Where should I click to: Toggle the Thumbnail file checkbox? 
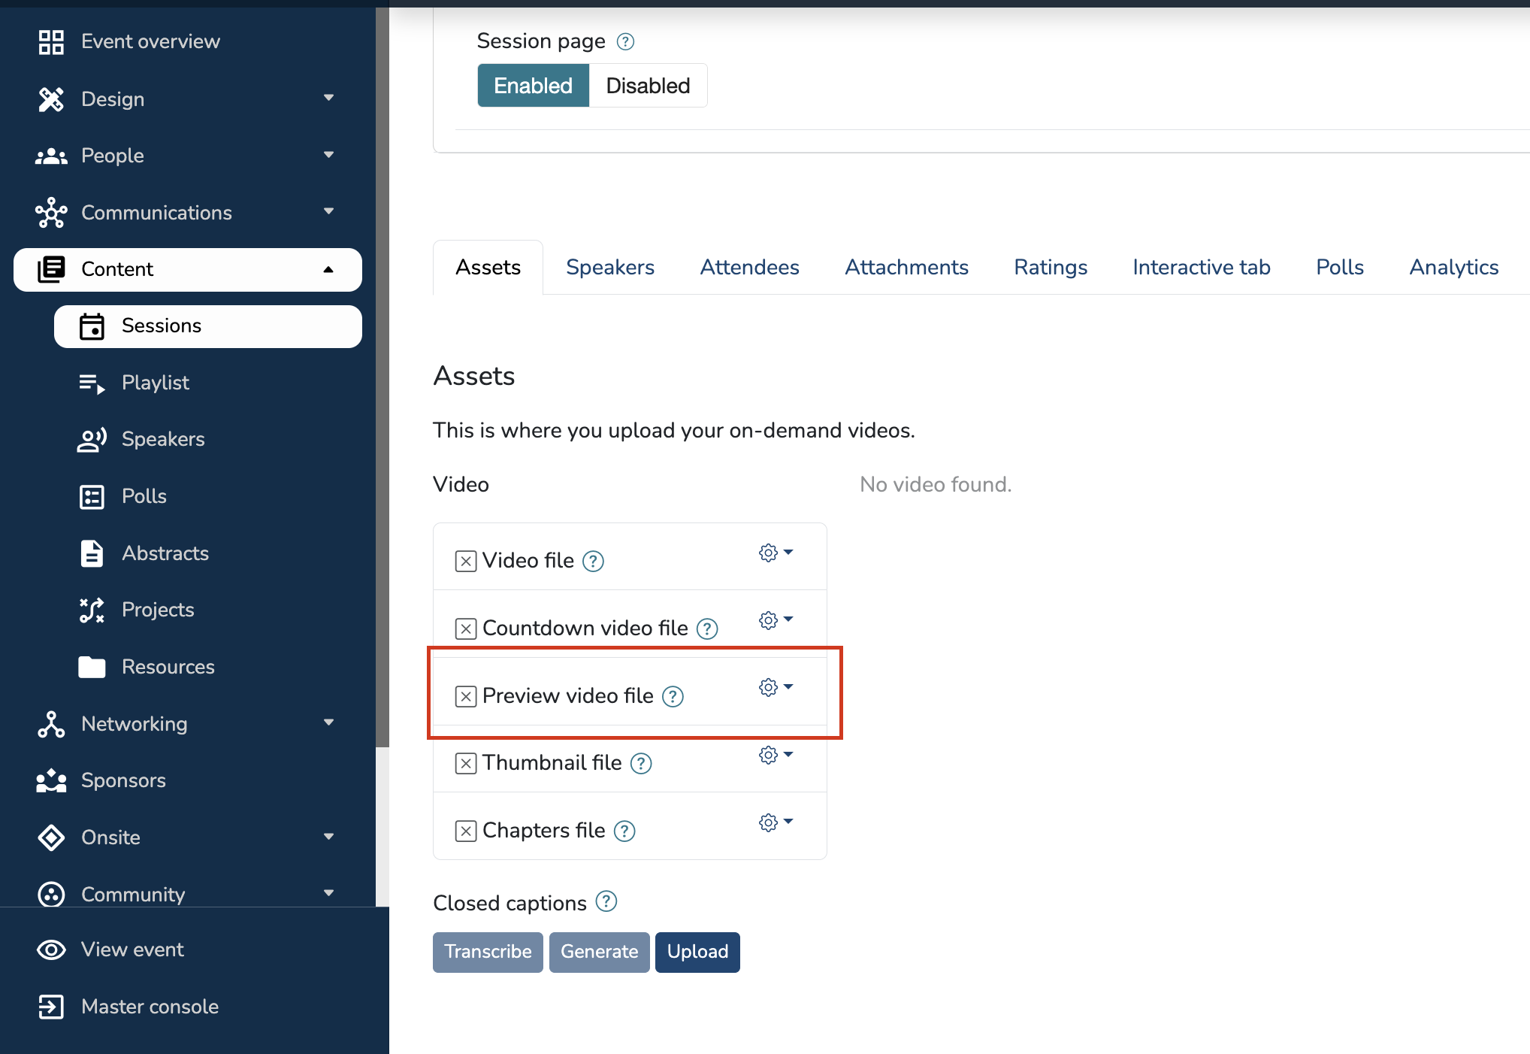[x=466, y=764]
